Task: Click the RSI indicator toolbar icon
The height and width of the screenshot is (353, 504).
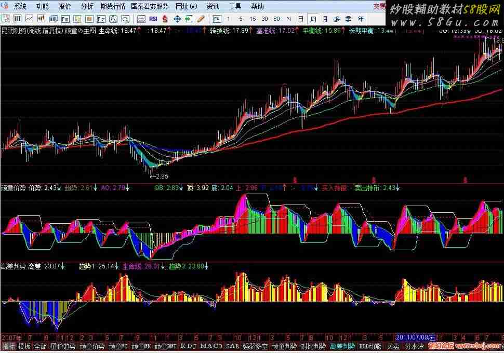Action: tap(153, 19)
